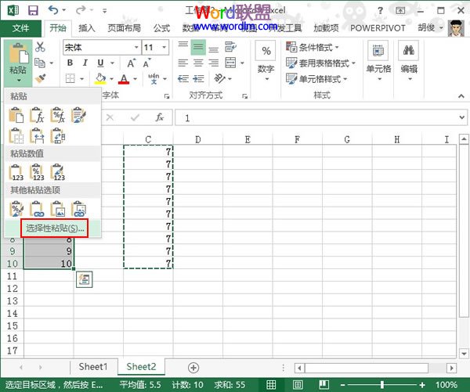Image resolution: width=470 pixels, height=392 pixels.
Task: Switch to the Sheet1 worksheet tab
Action: pos(93,367)
